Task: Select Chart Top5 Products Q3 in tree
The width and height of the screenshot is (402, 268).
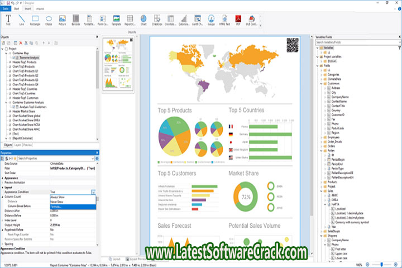Action: (x=25, y=80)
